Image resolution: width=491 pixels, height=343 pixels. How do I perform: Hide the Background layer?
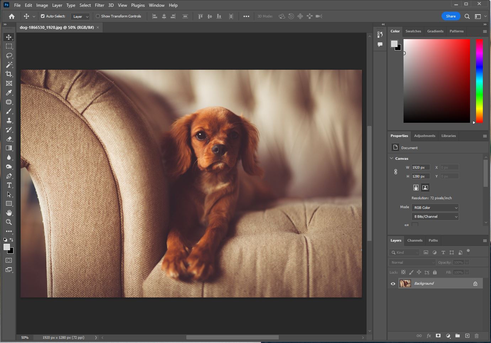(x=393, y=284)
